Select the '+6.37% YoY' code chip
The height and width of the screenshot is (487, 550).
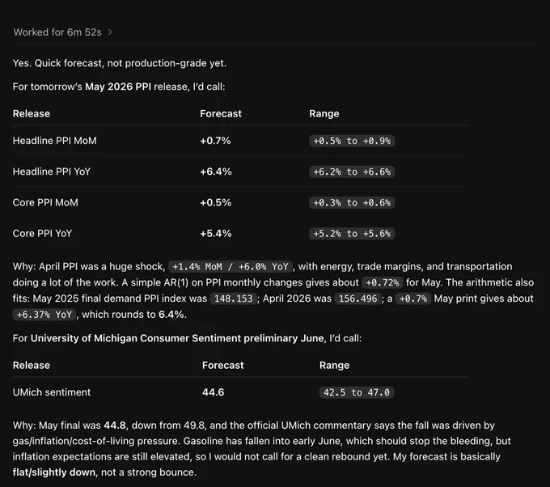44,315
